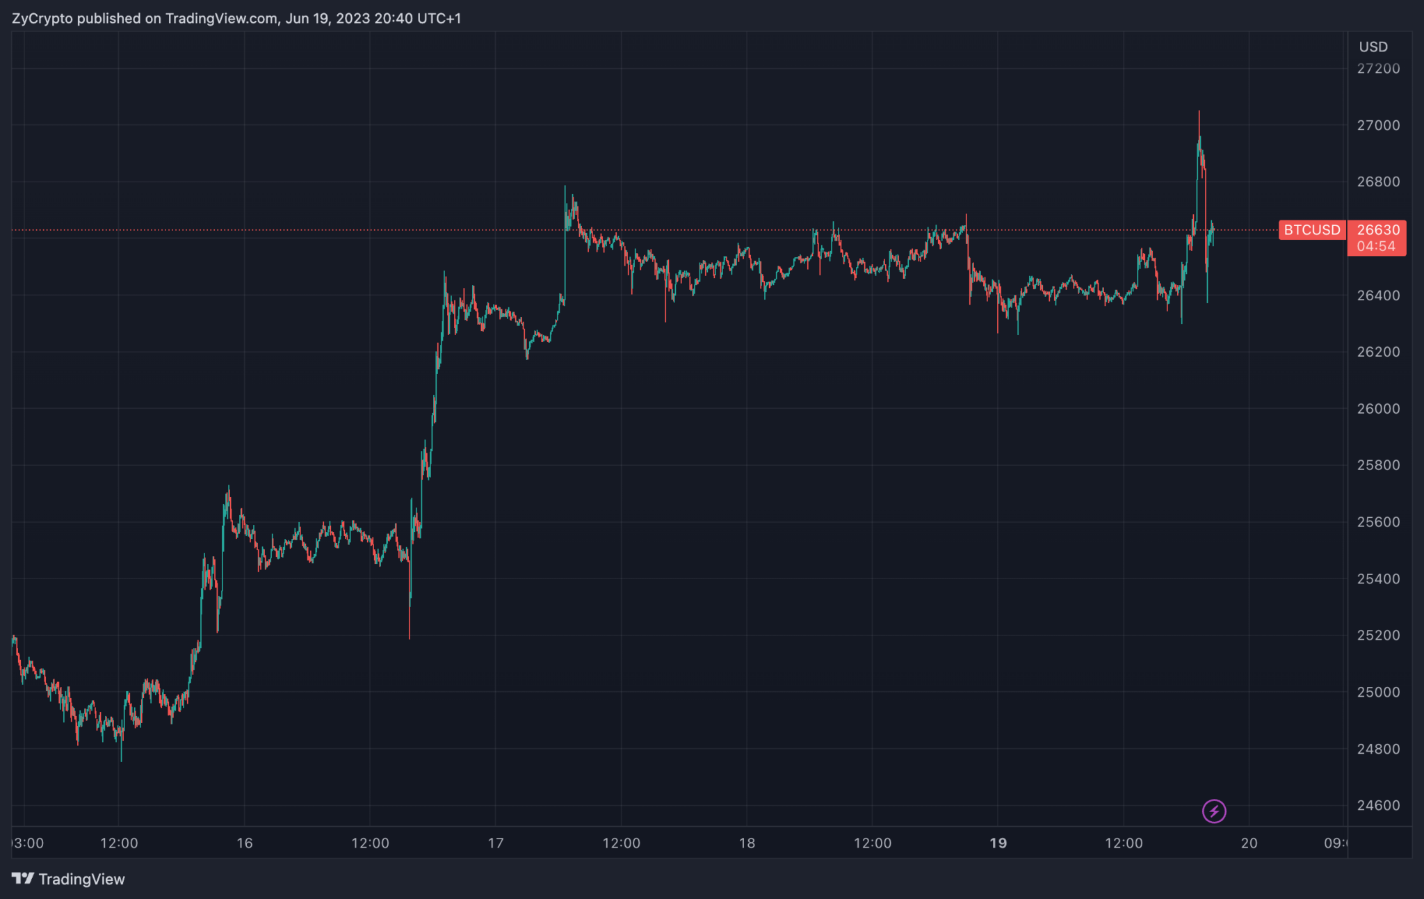The image size is (1424, 899).
Task: Click the 26630 current price value
Action: click(x=1377, y=230)
